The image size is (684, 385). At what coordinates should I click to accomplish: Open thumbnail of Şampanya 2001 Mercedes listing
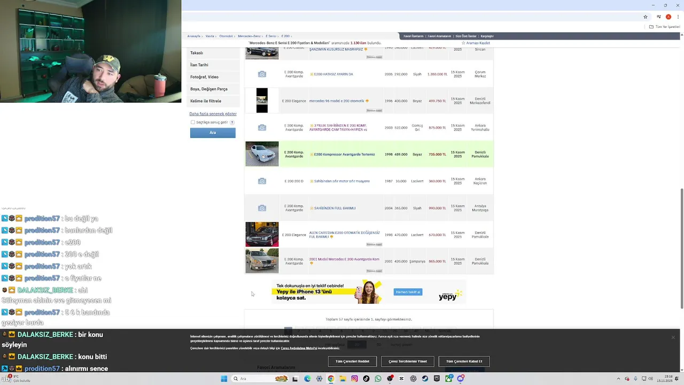click(x=262, y=261)
